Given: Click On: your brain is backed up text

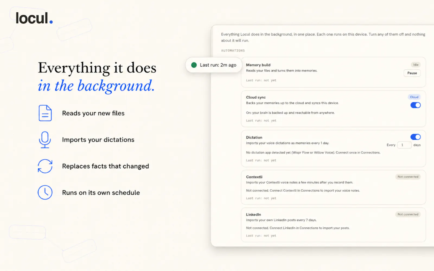Looking at the screenshot, I should 290,113.
